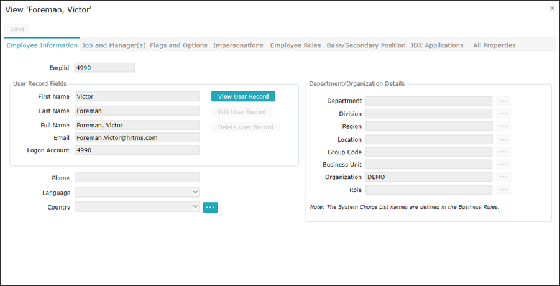Image resolution: width=560 pixels, height=286 pixels.
Task: Click the ellipsis icon beside Division field
Action: tap(503, 114)
